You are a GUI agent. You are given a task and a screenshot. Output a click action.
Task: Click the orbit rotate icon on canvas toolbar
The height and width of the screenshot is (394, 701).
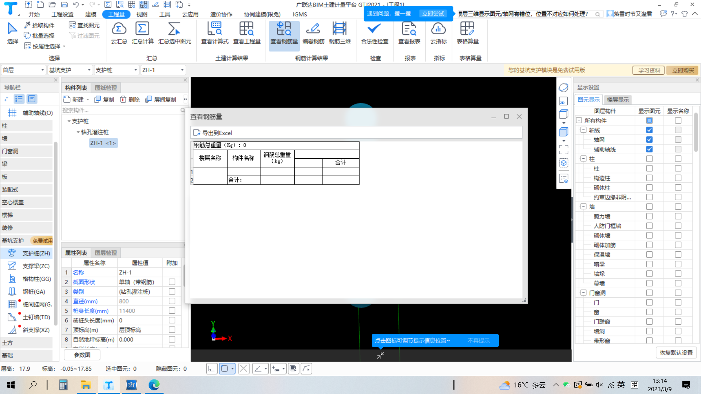[563, 88]
